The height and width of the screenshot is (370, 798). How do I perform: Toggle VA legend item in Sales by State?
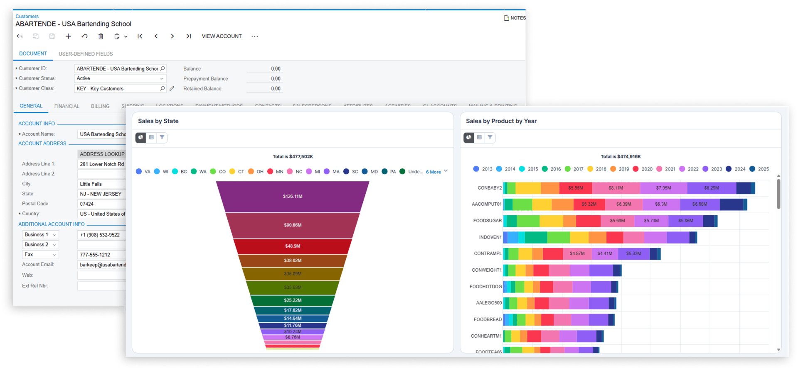143,171
